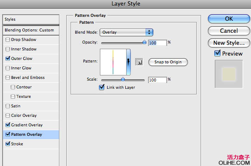
Task: Enable the Texture checkbox
Action: [x=13, y=97]
